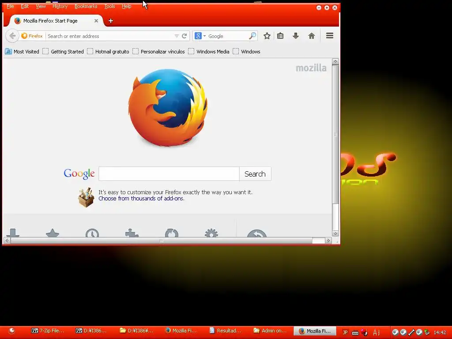Bookmark this page with the star icon
This screenshot has height=339, width=452.
(x=267, y=36)
